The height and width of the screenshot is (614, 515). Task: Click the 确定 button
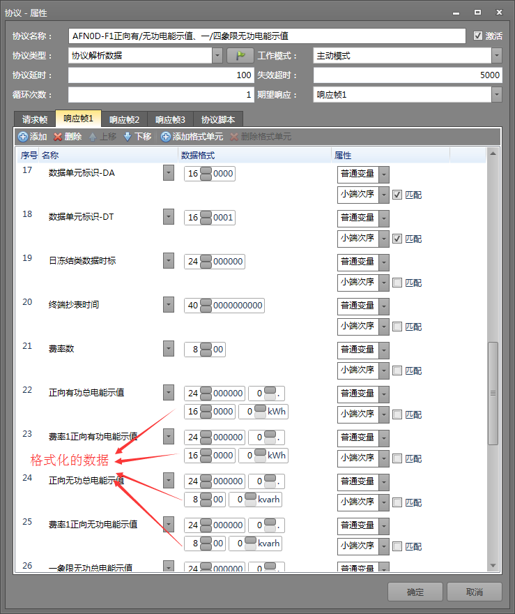pyautogui.click(x=415, y=592)
